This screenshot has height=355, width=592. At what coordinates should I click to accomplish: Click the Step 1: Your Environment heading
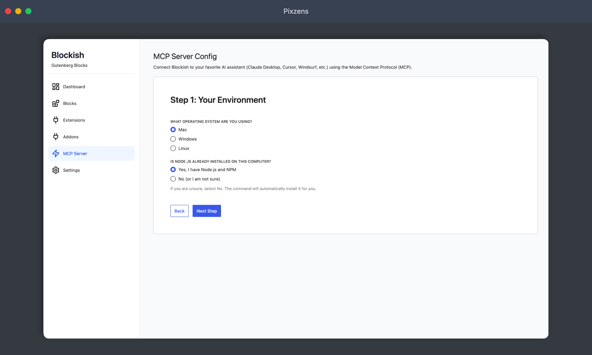(x=218, y=100)
